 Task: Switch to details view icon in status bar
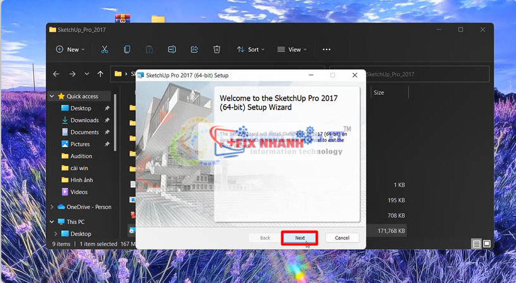(476, 244)
